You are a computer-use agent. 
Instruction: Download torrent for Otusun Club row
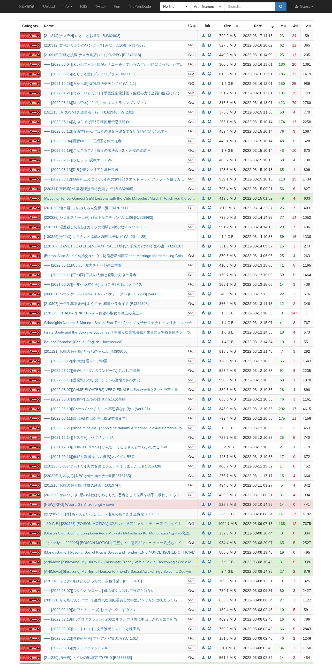click(x=203, y=533)
